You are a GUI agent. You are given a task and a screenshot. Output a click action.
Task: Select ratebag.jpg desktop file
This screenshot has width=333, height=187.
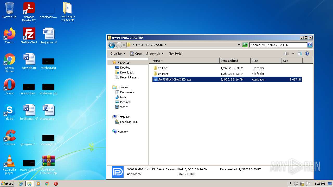point(48,63)
